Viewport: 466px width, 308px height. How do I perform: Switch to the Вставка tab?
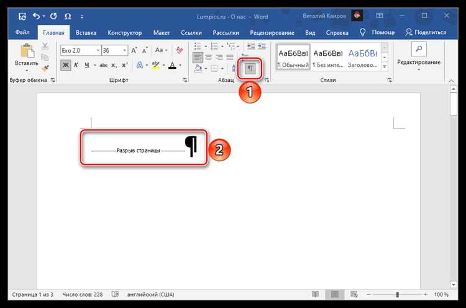pyautogui.click(x=86, y=33)
